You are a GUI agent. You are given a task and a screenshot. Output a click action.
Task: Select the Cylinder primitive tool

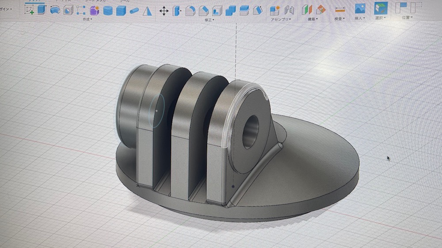(107, 11)
